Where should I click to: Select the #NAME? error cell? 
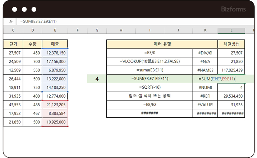click(205, 70)
